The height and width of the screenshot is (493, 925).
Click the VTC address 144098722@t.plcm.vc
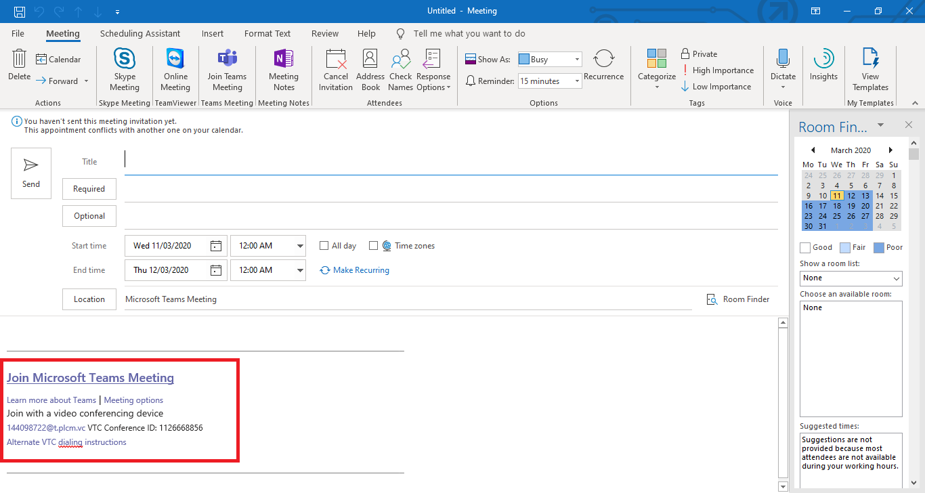coord(46,428)
